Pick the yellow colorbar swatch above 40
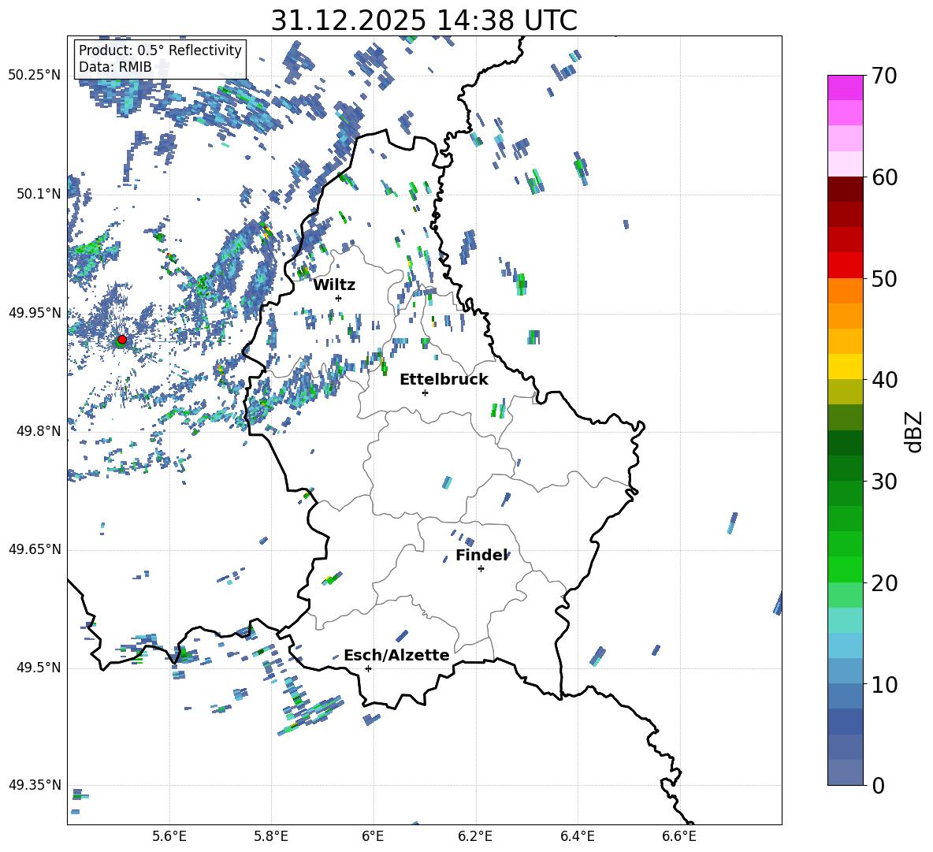This screenshot has height=852, width=933. [845, 366]
